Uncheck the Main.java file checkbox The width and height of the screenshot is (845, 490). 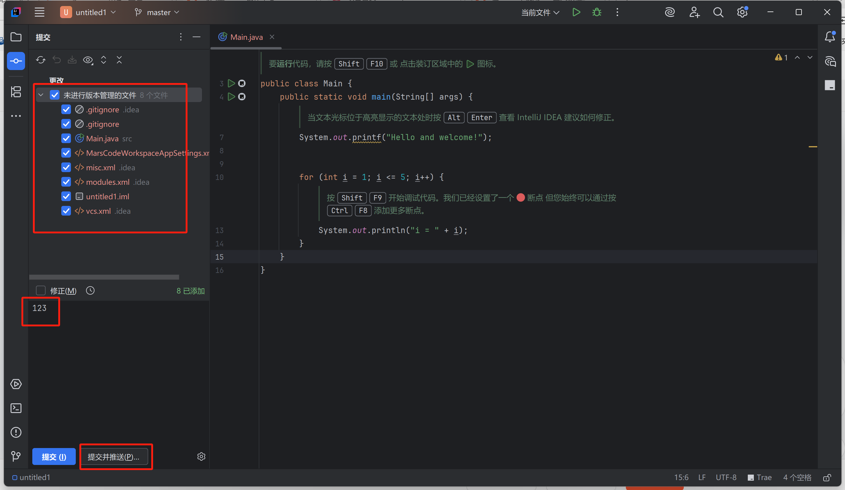click(x=66, y=139)
